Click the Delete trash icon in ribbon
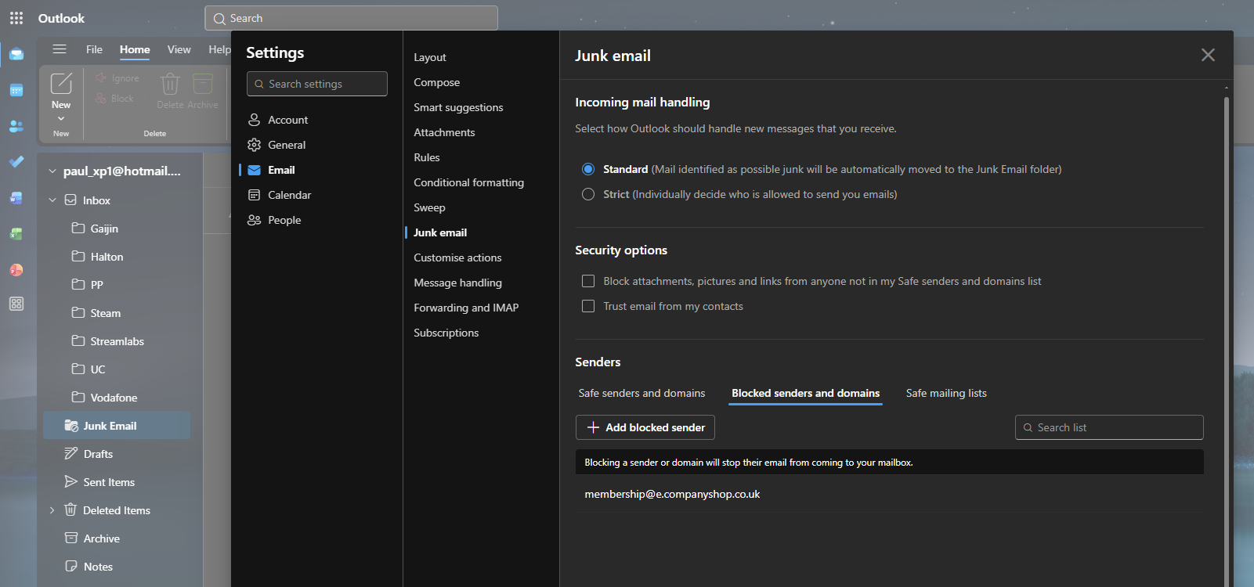Viewport: 1254px width, 587px height. tap(170, 84)
